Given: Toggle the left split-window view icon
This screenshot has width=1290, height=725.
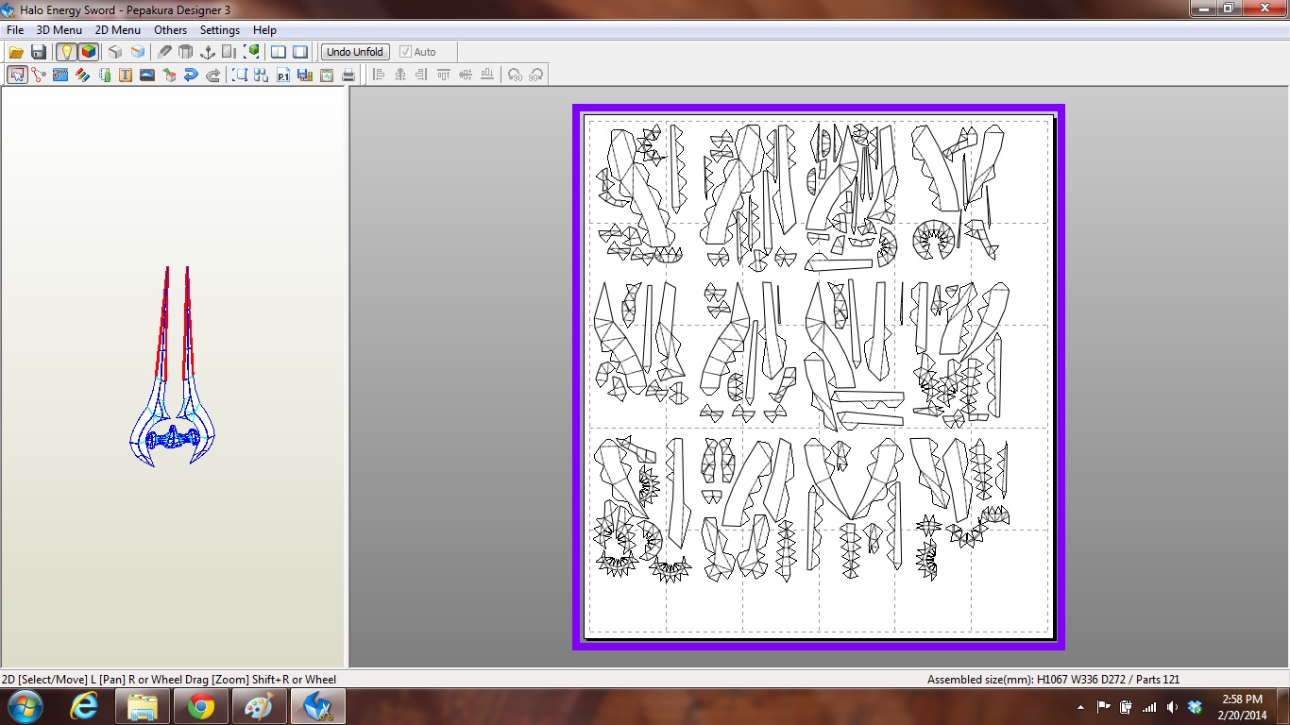Looking at the screenshot, I should pyautogui.click(x=279, y=52).
